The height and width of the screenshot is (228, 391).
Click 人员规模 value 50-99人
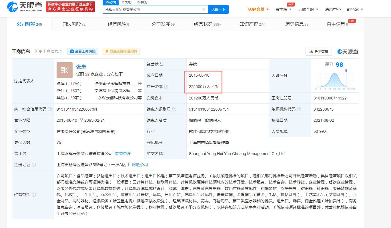[x=320, y=131]
